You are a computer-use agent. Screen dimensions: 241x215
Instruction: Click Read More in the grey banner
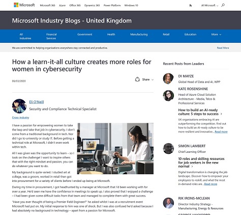coord(223,48)
